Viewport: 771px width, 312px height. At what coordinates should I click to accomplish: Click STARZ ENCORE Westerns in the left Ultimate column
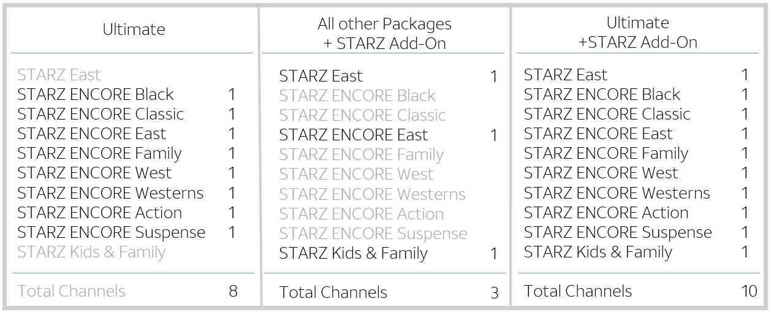click(110, 193)
